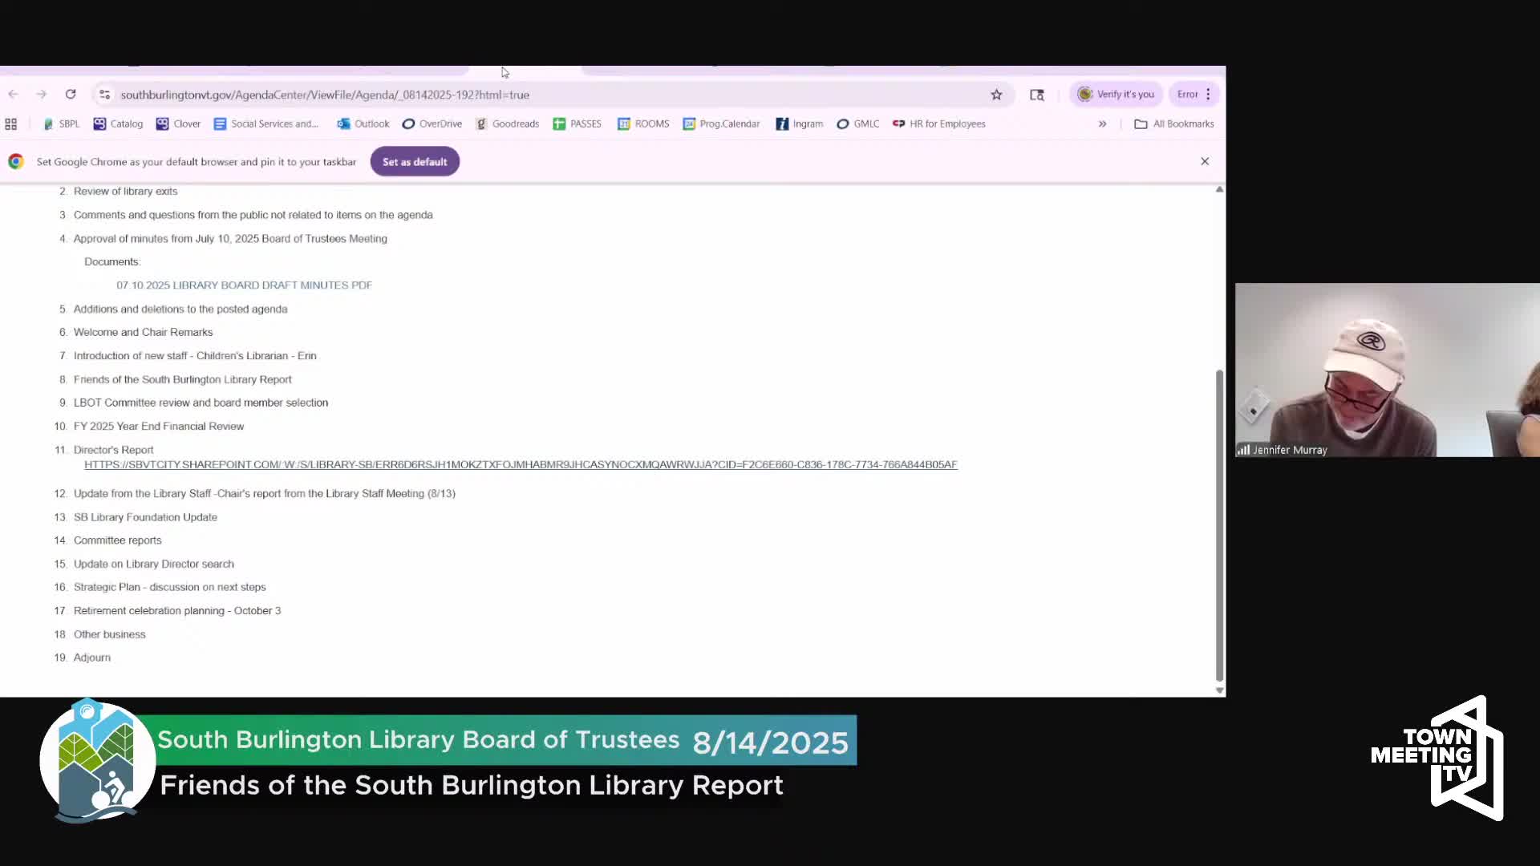1540x866 pixels.
Task: Reload the page with refresh icon
Action: pyautogui.click(x=71, y=95)
